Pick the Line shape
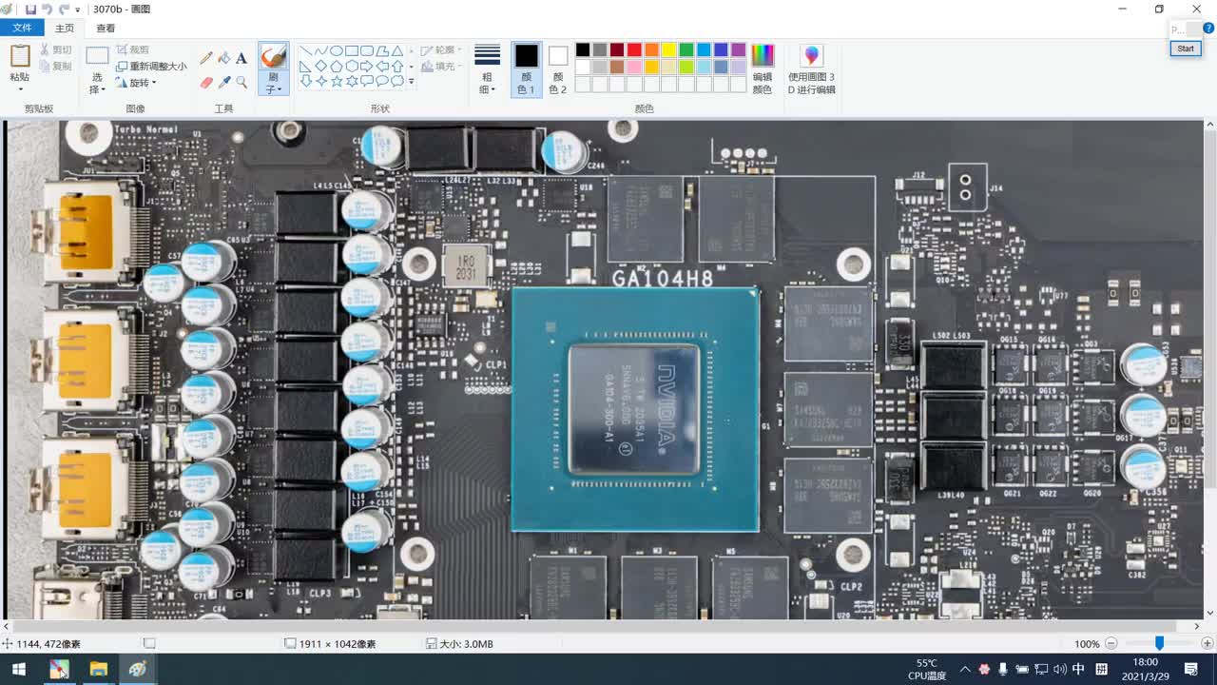This screenshot has width=1217, height=685. coord(306,50)
